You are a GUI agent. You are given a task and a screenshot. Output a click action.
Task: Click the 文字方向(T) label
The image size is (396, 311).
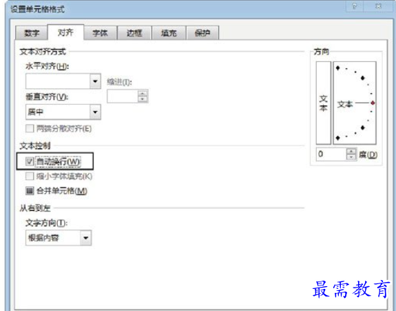(46, 223)
